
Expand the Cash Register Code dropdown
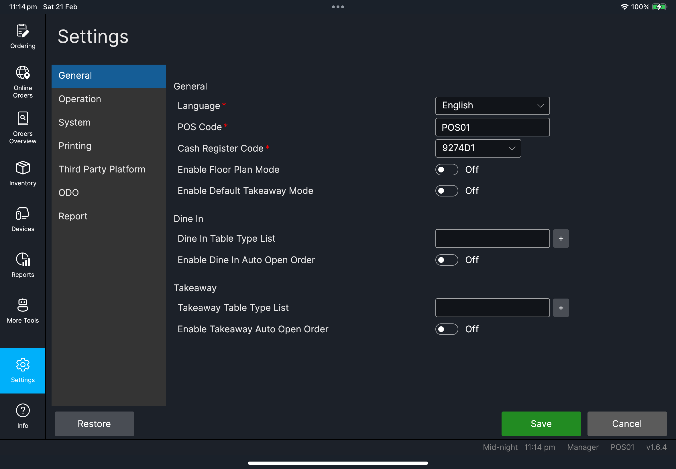(478, 148)
